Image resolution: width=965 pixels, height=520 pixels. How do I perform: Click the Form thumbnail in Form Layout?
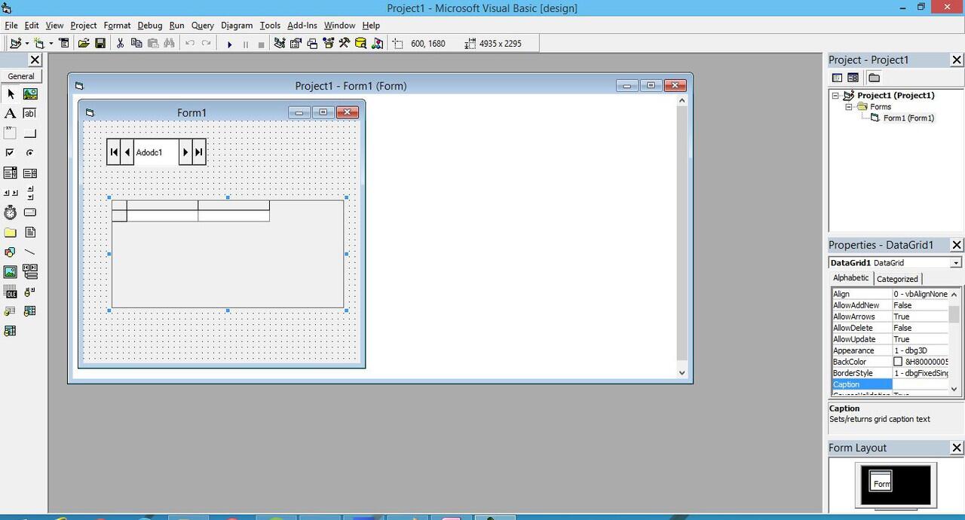[881, 482]
